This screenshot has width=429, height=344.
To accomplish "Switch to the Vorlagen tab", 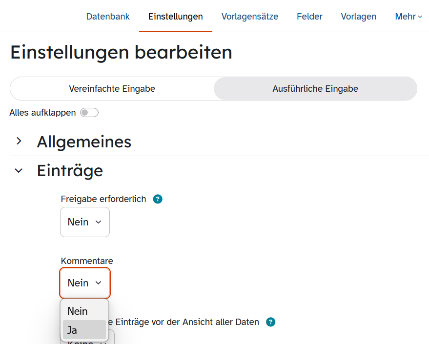I will pos(358,17).
